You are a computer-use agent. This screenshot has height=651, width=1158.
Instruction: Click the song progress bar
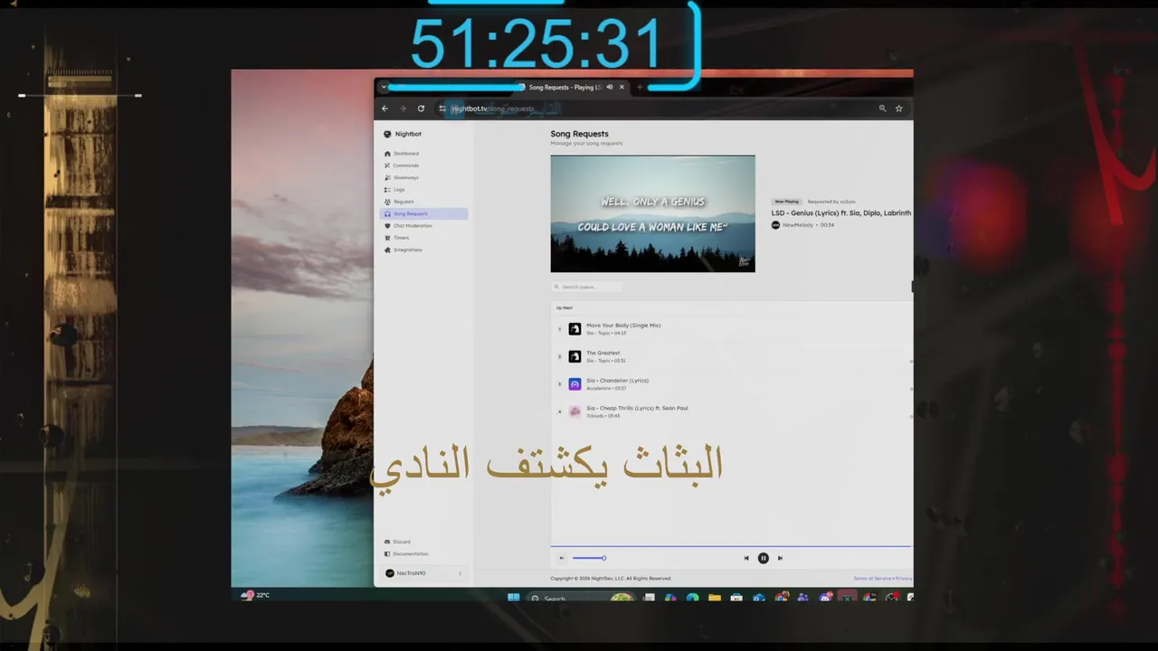(x=731, y=546)
